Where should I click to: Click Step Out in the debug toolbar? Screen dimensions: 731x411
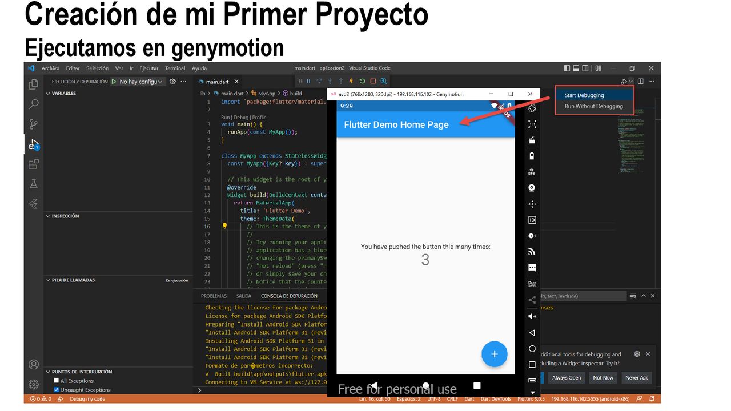pyautogui.click(x=341, y=81)
